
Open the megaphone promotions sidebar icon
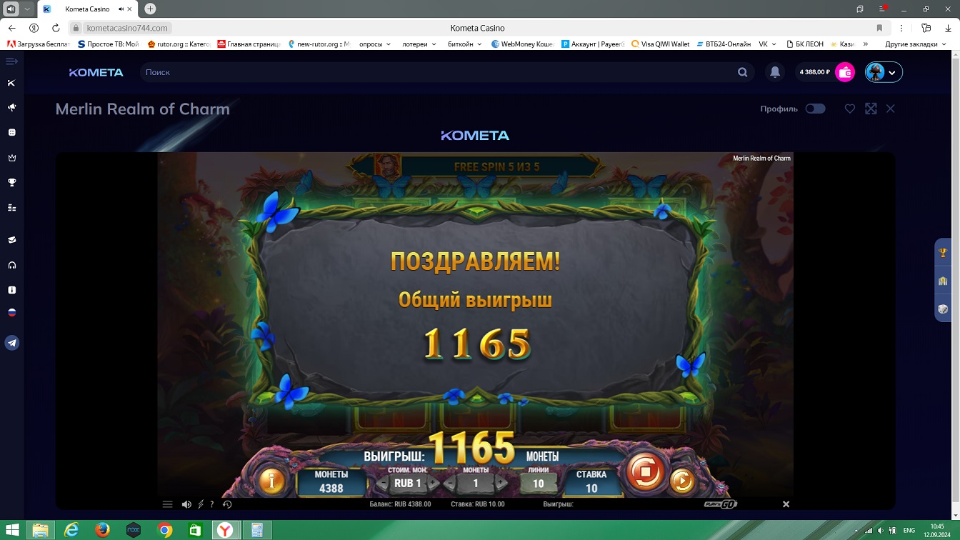(11, 107)
